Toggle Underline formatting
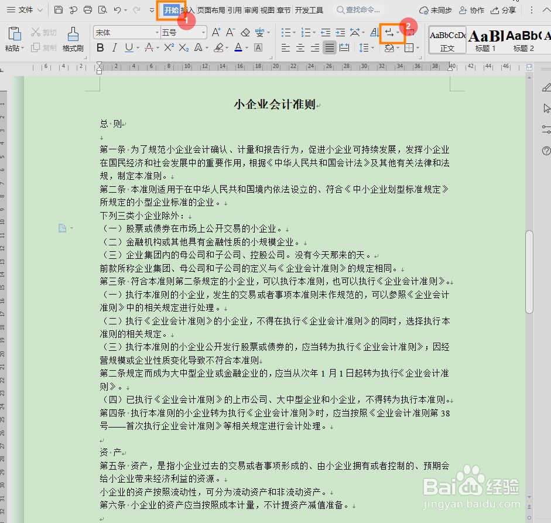 tap(129, 47)
